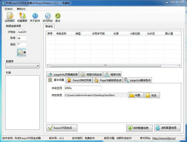This screenshot has width=187, height=142.
Task: Click 保存配置信息 button
Action: pos(140,128)
